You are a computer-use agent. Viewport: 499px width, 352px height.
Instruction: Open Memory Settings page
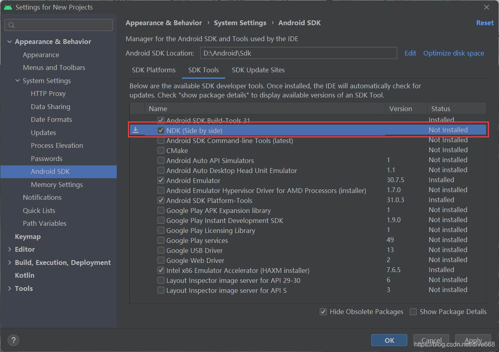click(x=57, y=185)
